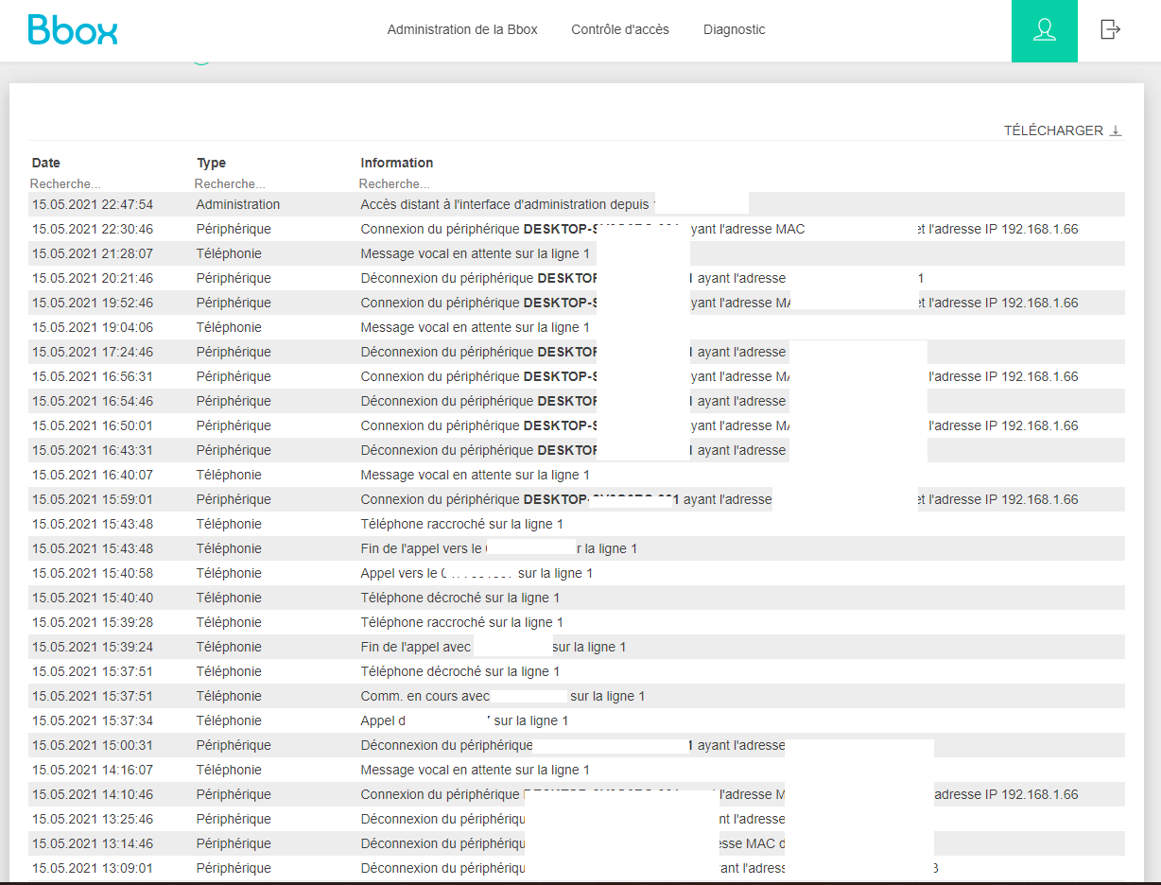Select the date 15.05.2021 17:24:46
1161x885 pixels.
(93, 352)
